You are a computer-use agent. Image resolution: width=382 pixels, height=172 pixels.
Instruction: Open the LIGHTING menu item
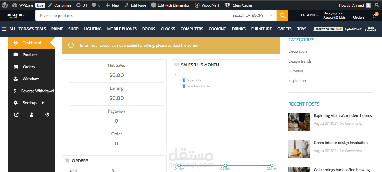[93, 29]
